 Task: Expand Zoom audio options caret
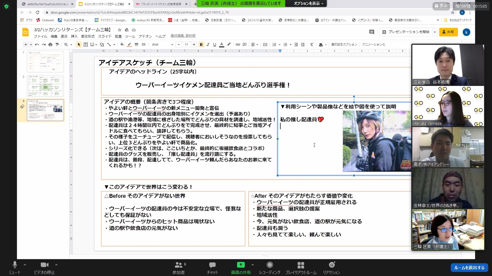tap(25, 265)
